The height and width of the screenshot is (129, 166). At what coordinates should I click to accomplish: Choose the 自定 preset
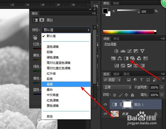click(x=66, y=116)
